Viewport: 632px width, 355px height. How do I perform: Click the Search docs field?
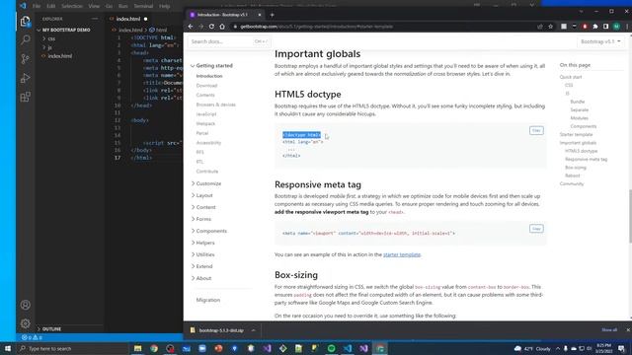[229, 41]
